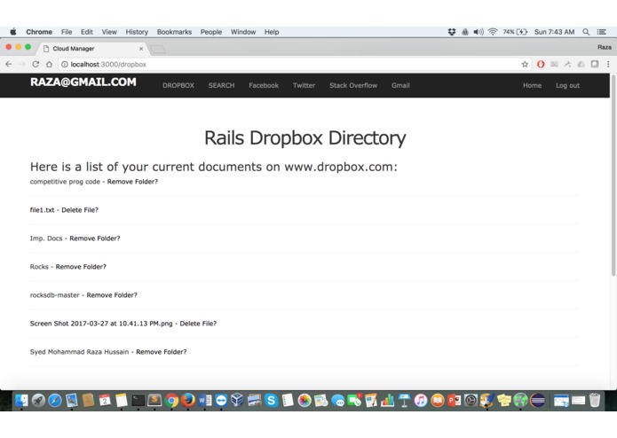Click the Google Drive extension icon
The height and width of the screenshot is (438, 617).
581,64
